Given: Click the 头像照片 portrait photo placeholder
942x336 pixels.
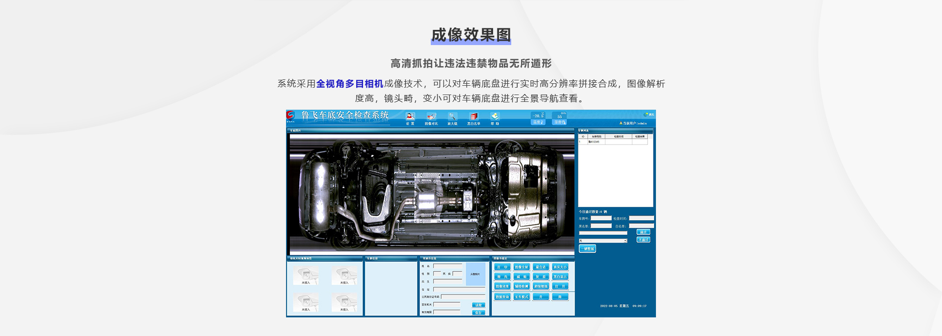Looking at the screenshot, I should [475, 274].
